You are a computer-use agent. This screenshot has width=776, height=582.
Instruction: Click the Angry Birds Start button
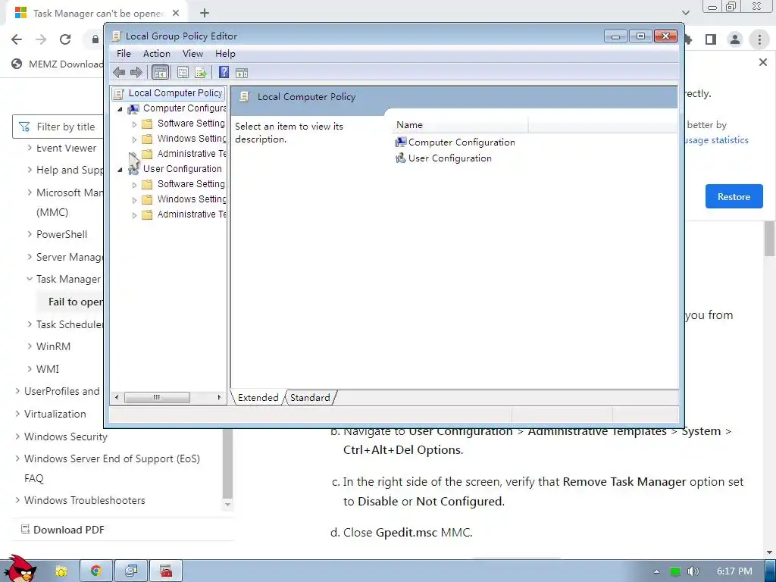(20, 569)
